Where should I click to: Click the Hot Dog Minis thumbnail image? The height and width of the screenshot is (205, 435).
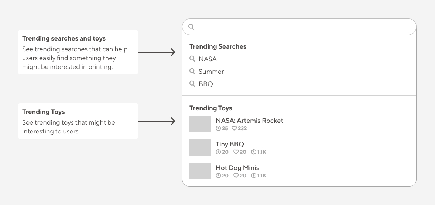click(x=200, y=171)
